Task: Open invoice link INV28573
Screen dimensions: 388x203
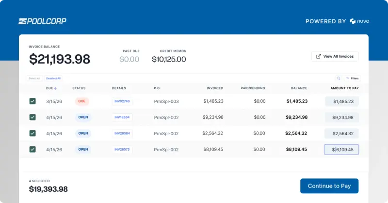Action: [122, 149]
